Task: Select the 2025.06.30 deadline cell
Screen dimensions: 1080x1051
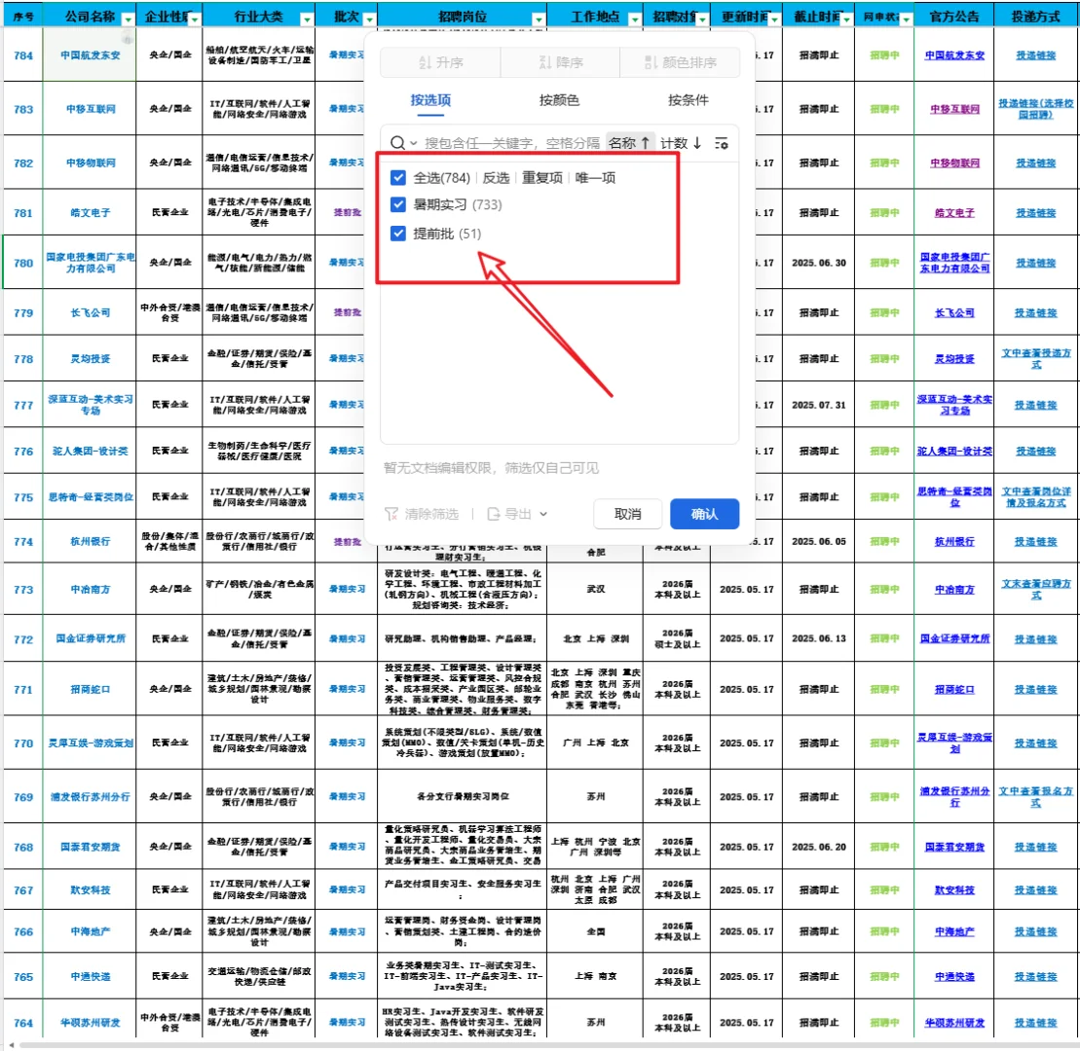Action: coord(818,263)
